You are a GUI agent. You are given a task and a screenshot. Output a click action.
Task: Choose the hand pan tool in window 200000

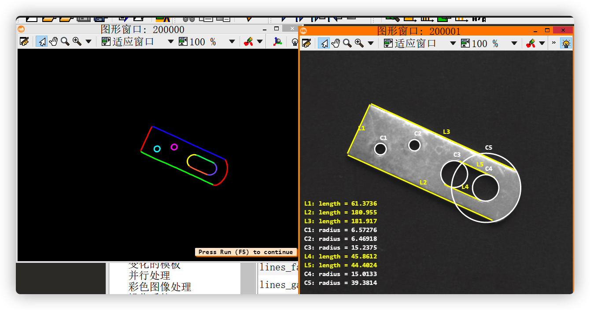coord(53,41)
